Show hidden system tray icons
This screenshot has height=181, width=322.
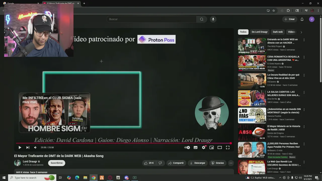(280, 178)
